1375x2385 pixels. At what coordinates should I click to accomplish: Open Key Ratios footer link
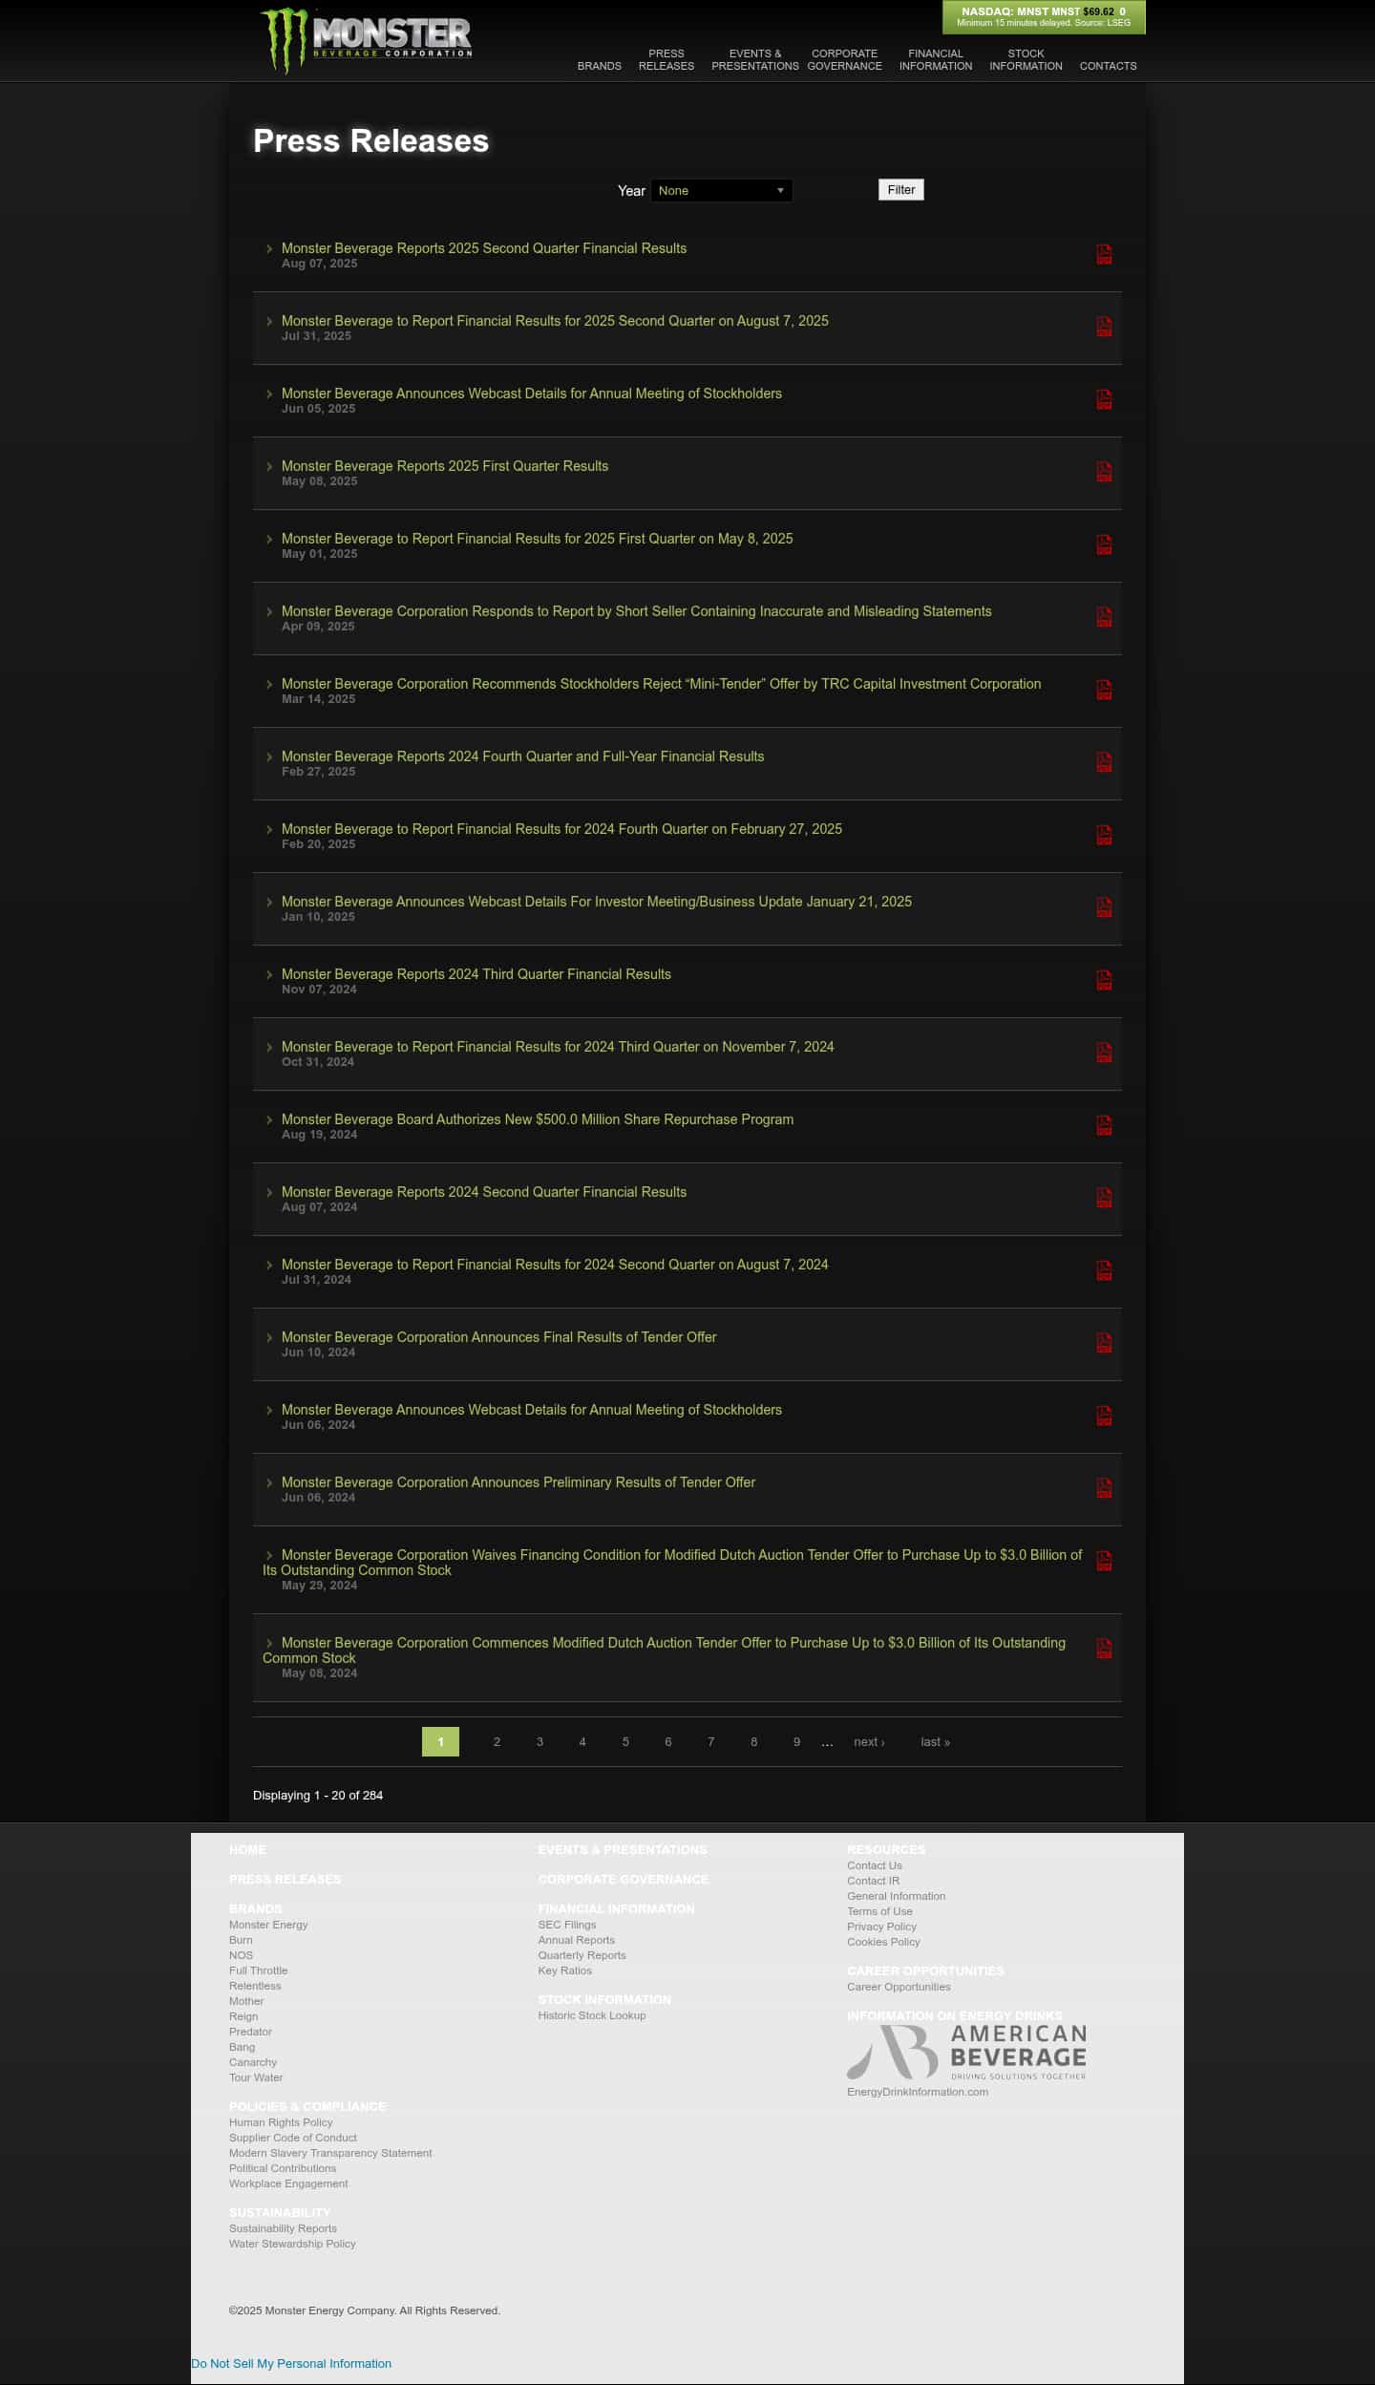[x=565, y=1970]
